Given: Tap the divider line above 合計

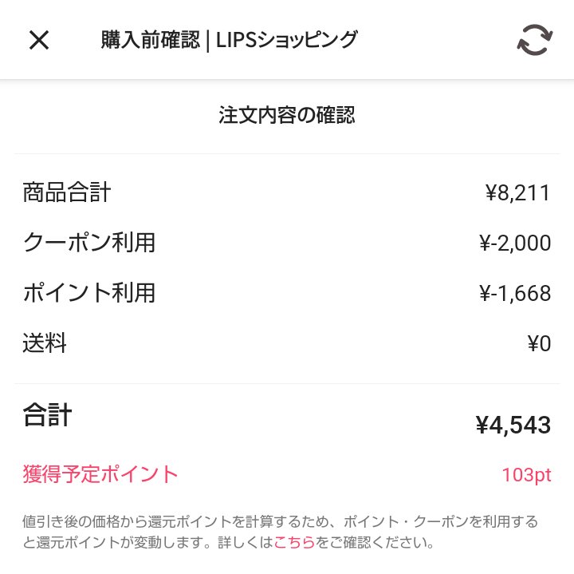Looking at the screenshot, I should click(x=287, y=383).
